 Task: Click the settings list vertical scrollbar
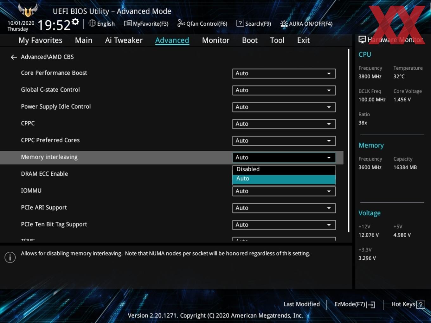pyautogui.click(x=349, y=140)
